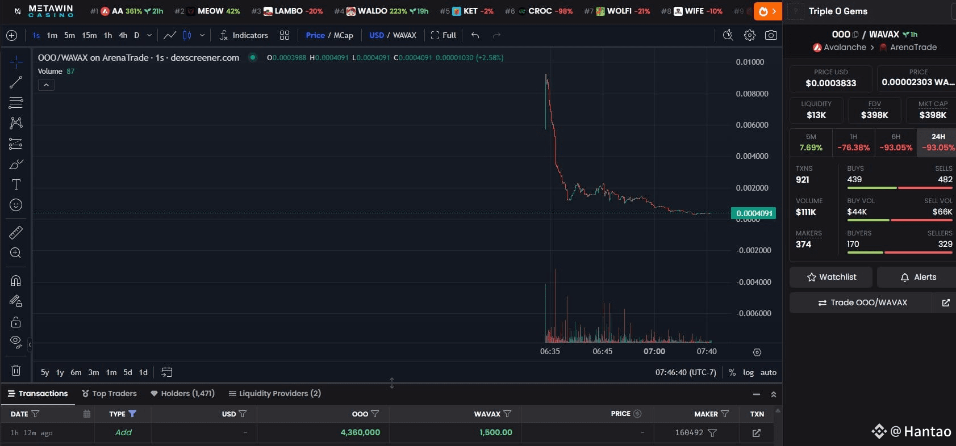Open the emoji icons tool
Image resolution: width=956 pixels, height=446 pixels.
coord(16,205)
